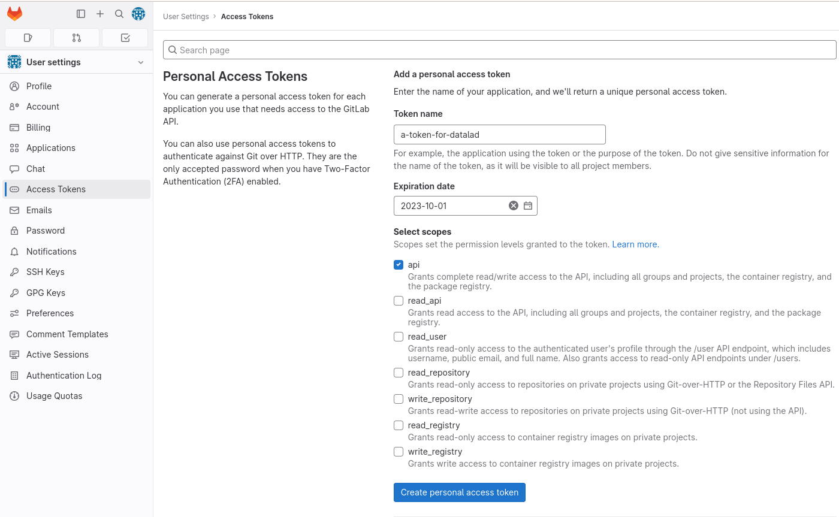Go to Preferences in the sidebar

50,313
